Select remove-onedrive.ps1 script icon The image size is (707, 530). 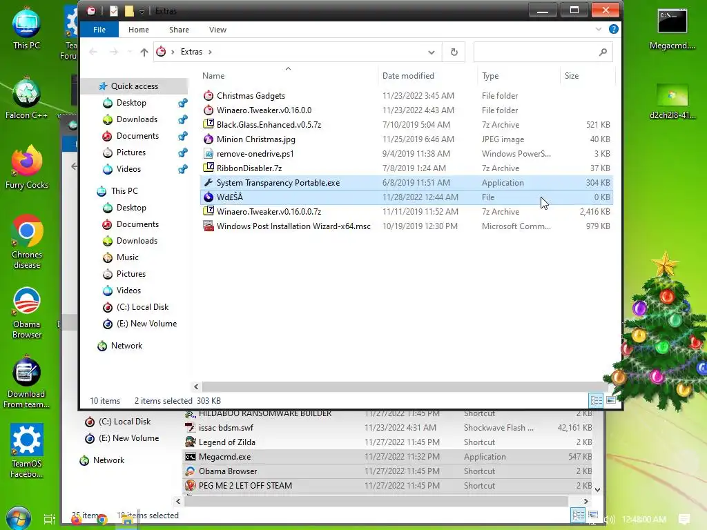pos(209,154)
